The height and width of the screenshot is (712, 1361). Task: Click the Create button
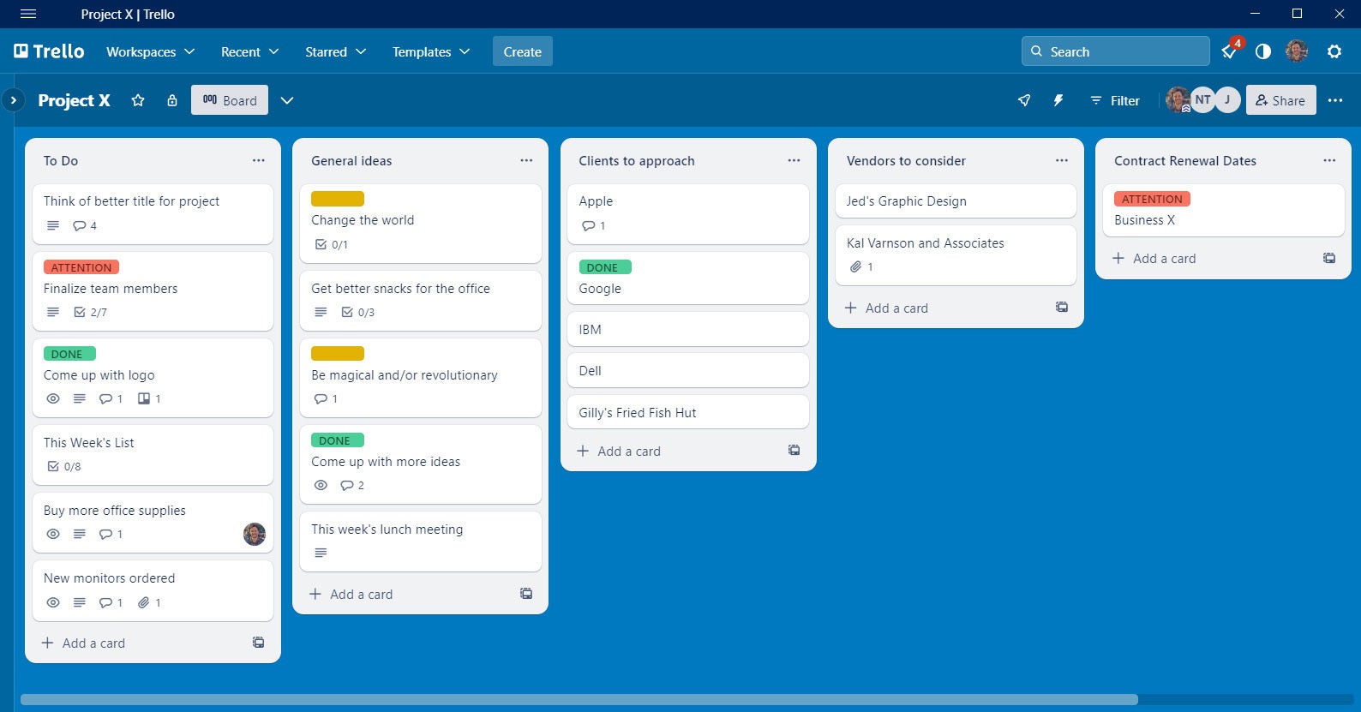(x=523, y=51)
